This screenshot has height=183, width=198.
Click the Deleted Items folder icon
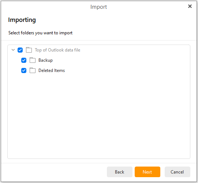tap(33, 70)
